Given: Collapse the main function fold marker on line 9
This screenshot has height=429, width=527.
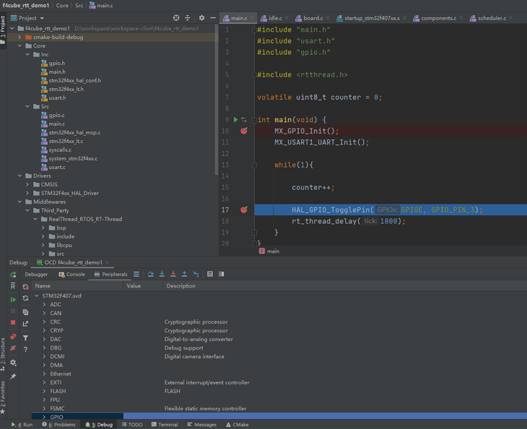Looking at the screenshot, I should click(x=254, y=120).
